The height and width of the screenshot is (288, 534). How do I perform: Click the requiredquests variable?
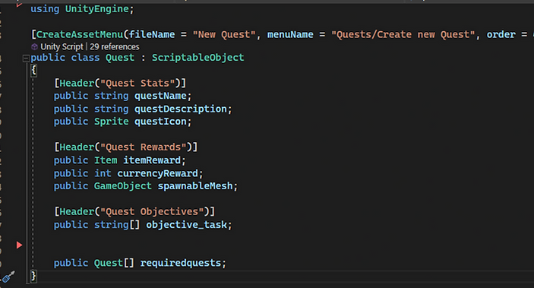pos(181,263)
